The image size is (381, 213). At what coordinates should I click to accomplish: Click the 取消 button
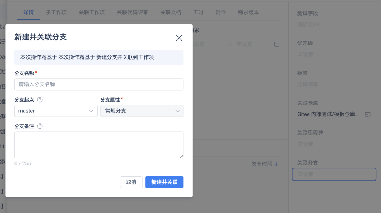point(131,182)
